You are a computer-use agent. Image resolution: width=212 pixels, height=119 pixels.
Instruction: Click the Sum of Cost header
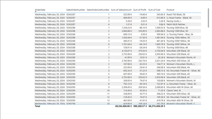tap(154, 10)
